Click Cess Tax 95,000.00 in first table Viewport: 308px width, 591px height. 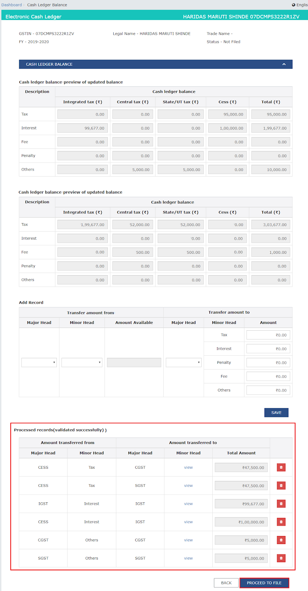point(227,114)
